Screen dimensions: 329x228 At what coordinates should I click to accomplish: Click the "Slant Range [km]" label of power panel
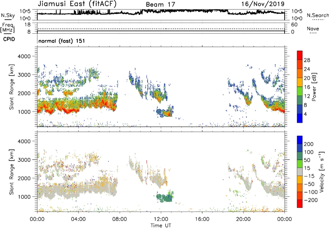coord(12,87)
